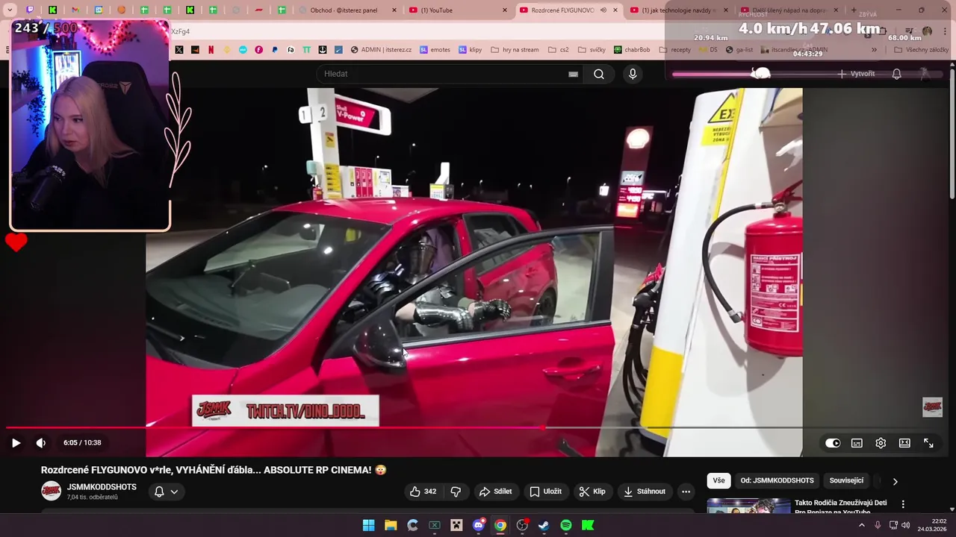This screenshot has width=956, height=537.
Task: Mute the video with the speaker icon
Action: [x=41, y=443]
